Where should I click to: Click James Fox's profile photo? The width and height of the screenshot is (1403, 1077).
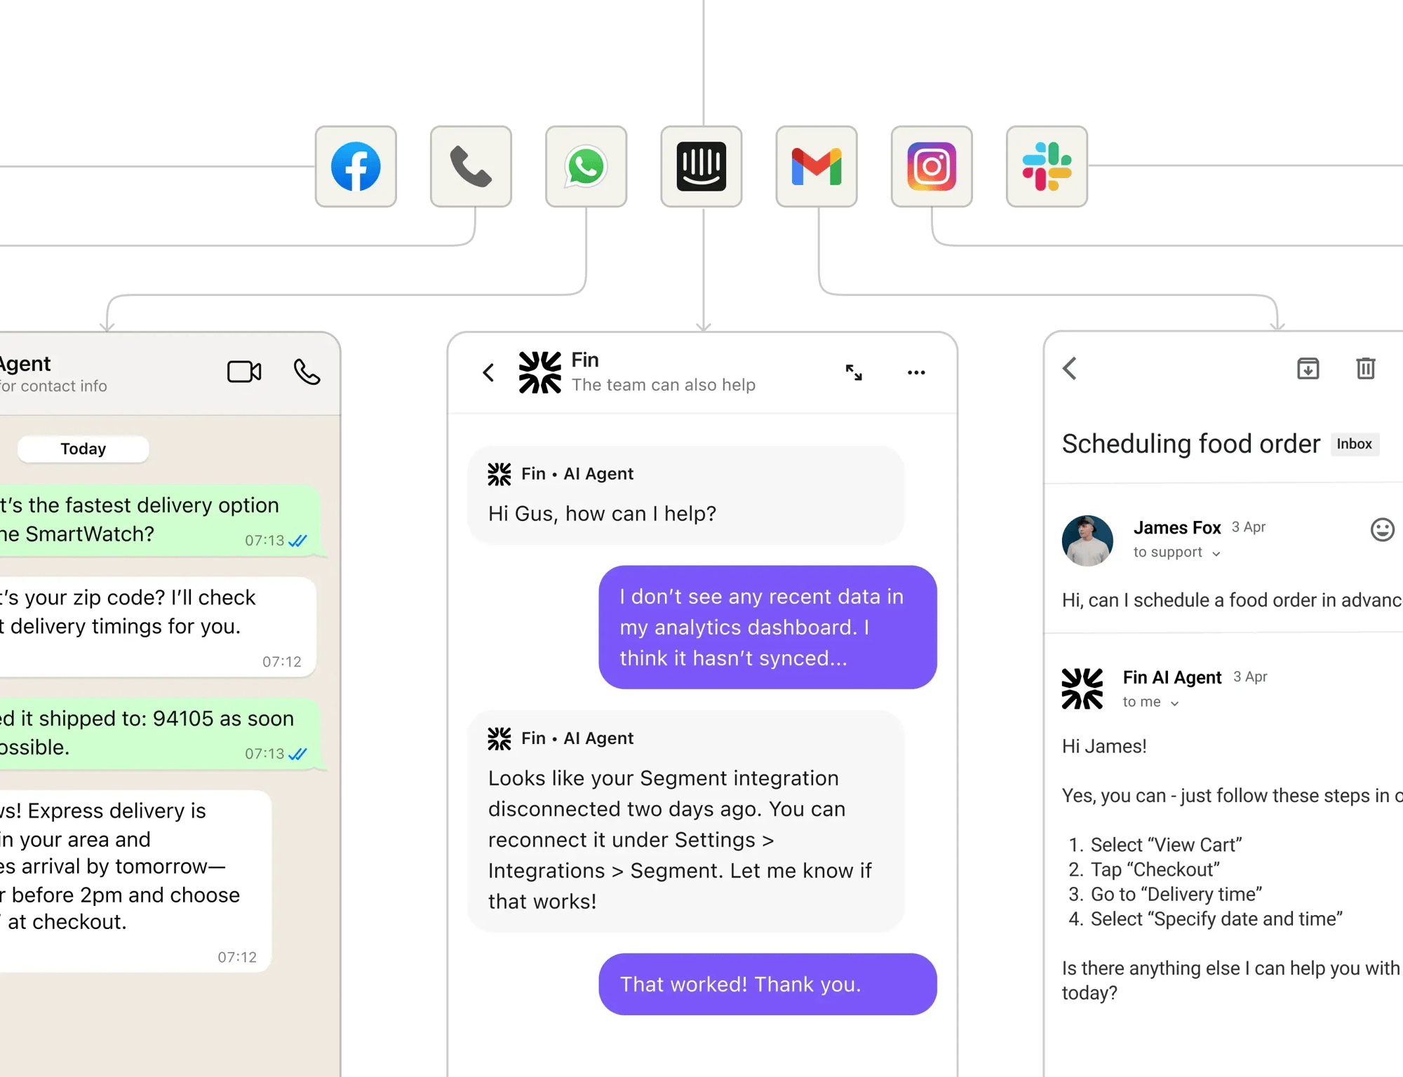click(1087, 541)
